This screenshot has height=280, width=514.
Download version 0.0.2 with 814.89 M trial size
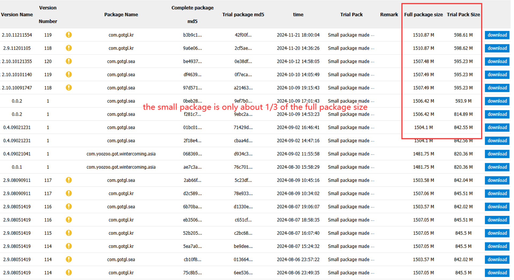497,114
